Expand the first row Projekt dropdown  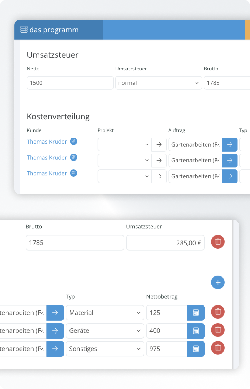[x=125, y=145]
